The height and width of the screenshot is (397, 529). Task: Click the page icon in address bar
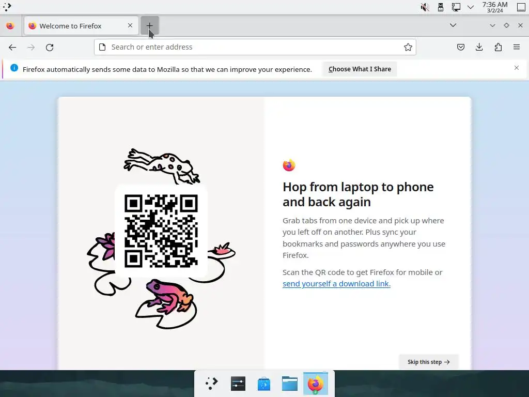pyautogui.click(x=102, y=47)
